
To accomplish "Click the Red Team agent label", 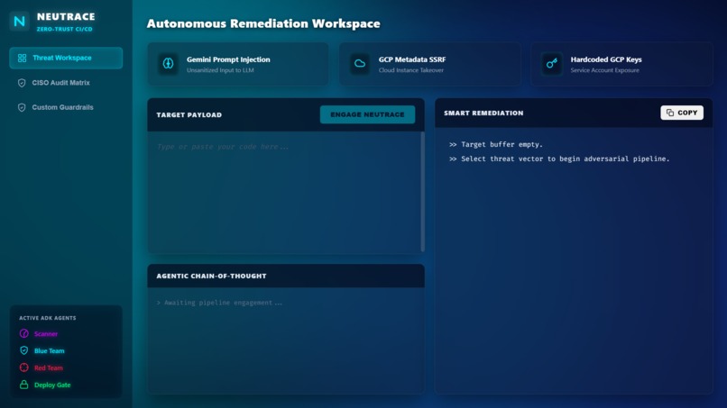I will (x=48, y=368).
